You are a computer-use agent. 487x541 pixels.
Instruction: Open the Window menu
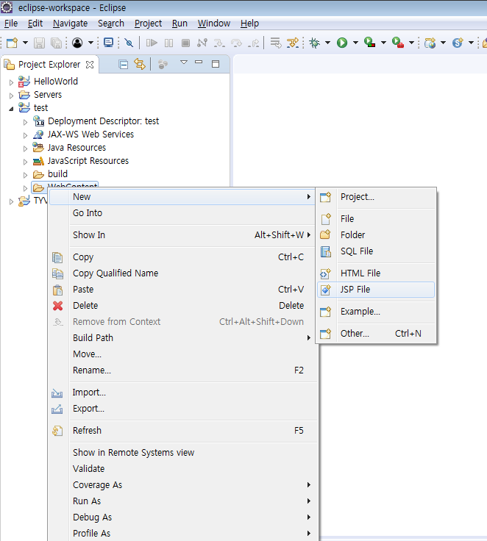coord(214,23)
